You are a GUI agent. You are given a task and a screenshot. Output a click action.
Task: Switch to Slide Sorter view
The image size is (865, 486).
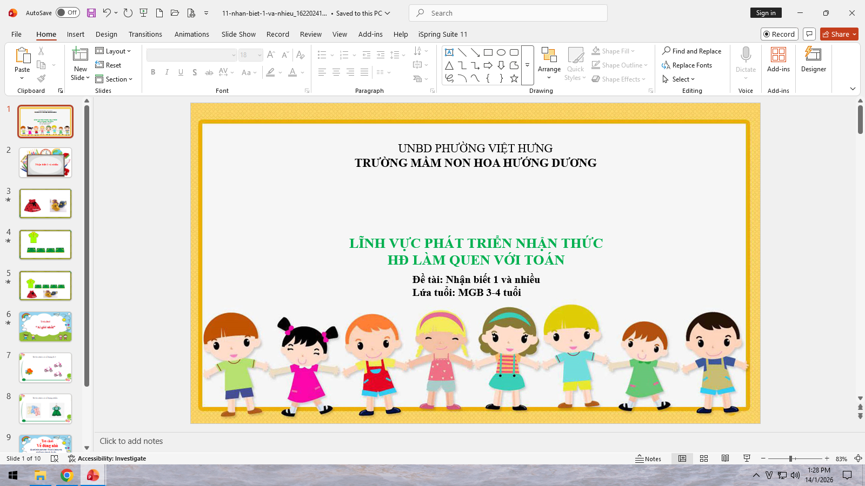click(704, 458)
